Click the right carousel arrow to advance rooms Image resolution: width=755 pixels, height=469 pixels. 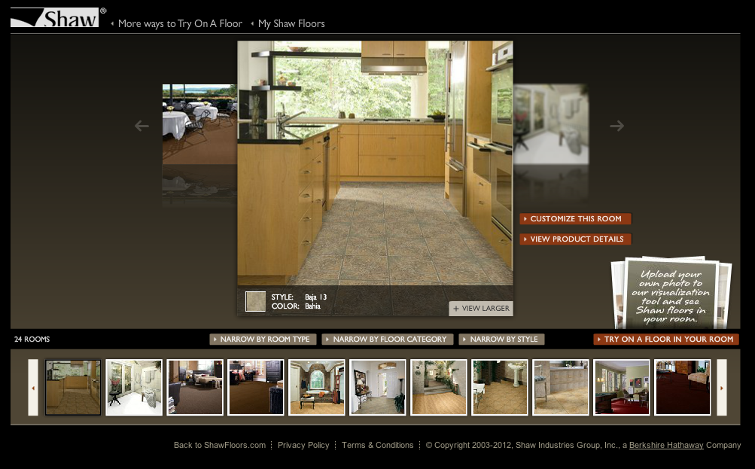coord(616,126)
